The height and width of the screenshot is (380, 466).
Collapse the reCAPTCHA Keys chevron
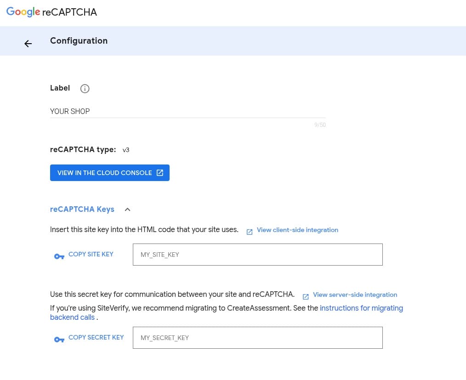(x=127, y=210)
